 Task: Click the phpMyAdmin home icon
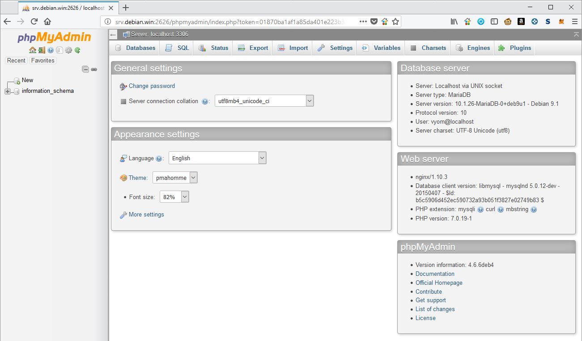pyautogui.click(x=32, y=50)
